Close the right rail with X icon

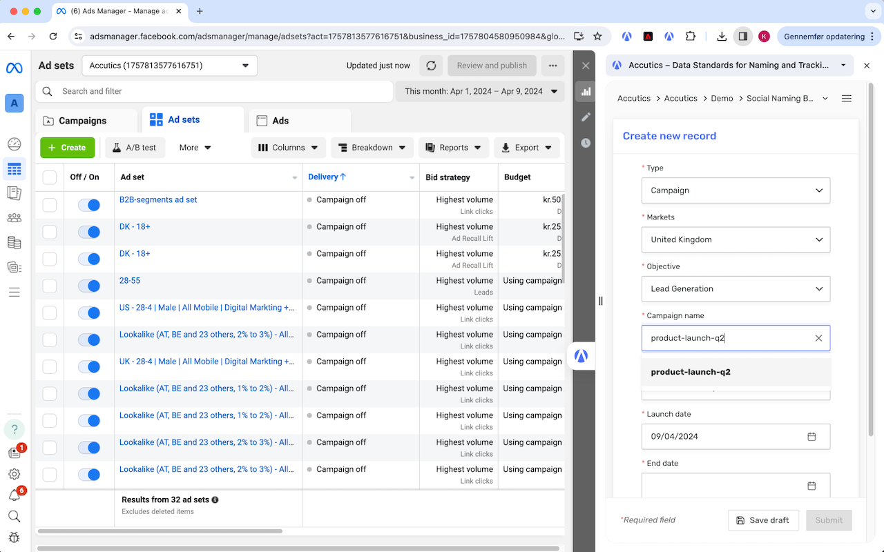(586, 66)
